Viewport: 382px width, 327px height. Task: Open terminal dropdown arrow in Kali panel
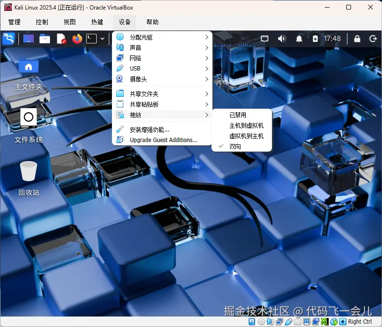[x=102, y=39]
